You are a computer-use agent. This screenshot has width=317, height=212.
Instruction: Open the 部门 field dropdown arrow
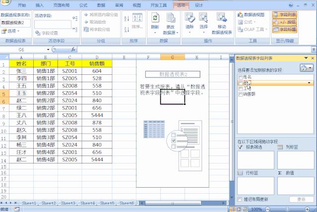point(310,83)
